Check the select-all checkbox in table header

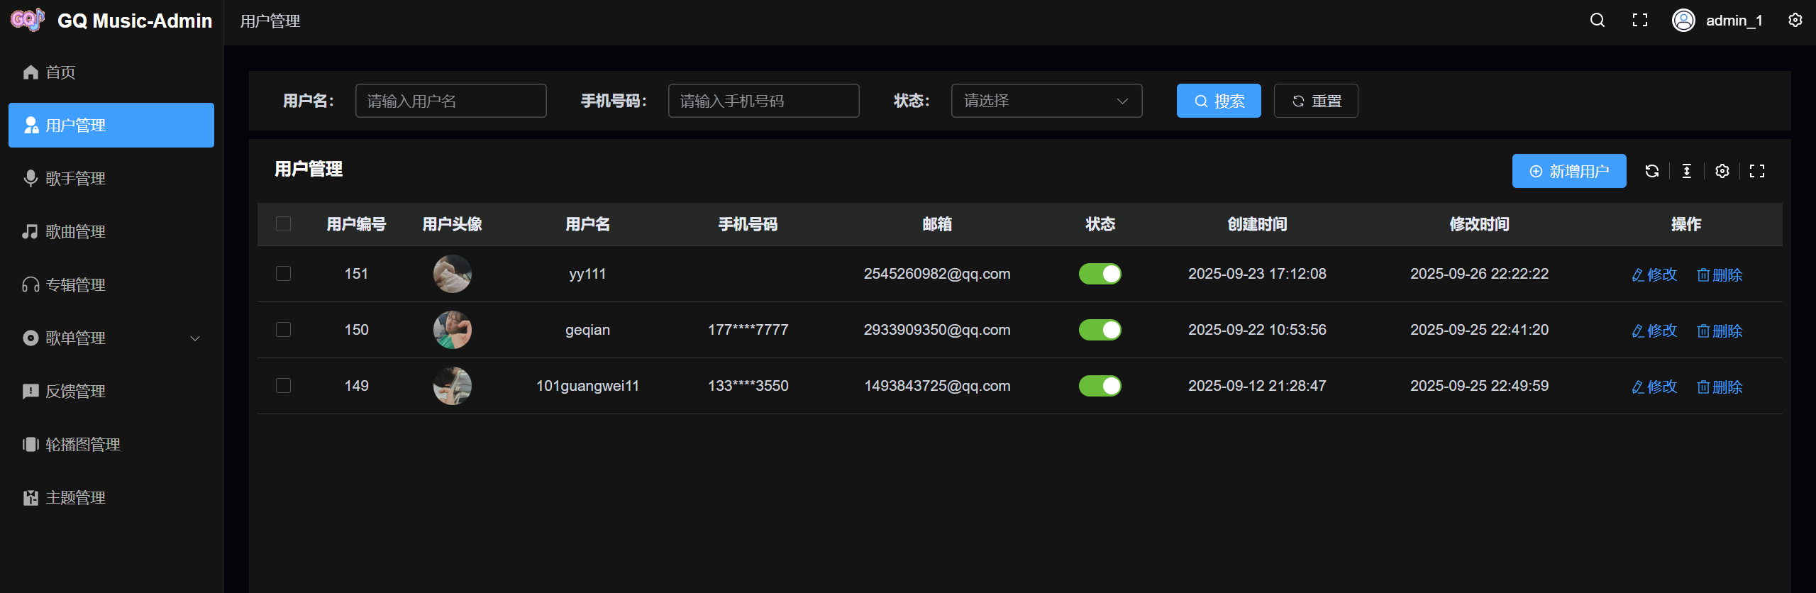coord(283,224)
